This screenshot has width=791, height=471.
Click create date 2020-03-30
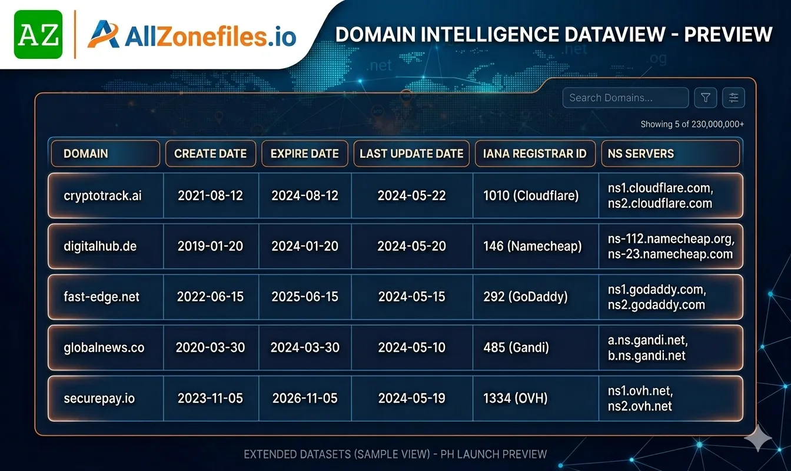coord(210,347)
